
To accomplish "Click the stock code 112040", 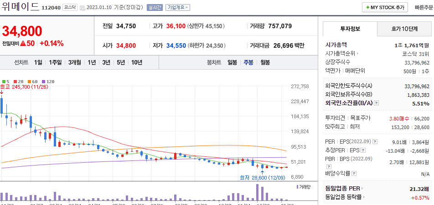I will [51, 8].
